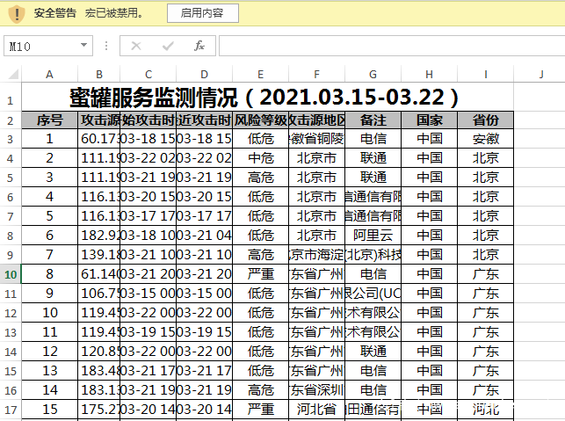Click the Name Box showing M10
Image resolution: width=565 pixels, height=421 pixels.
point(48,46)
